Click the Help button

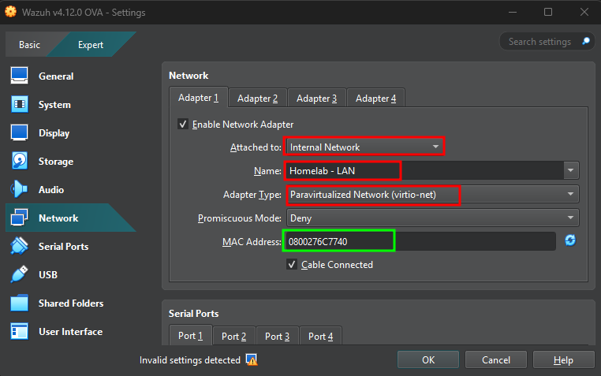click(x=563, y=360)
